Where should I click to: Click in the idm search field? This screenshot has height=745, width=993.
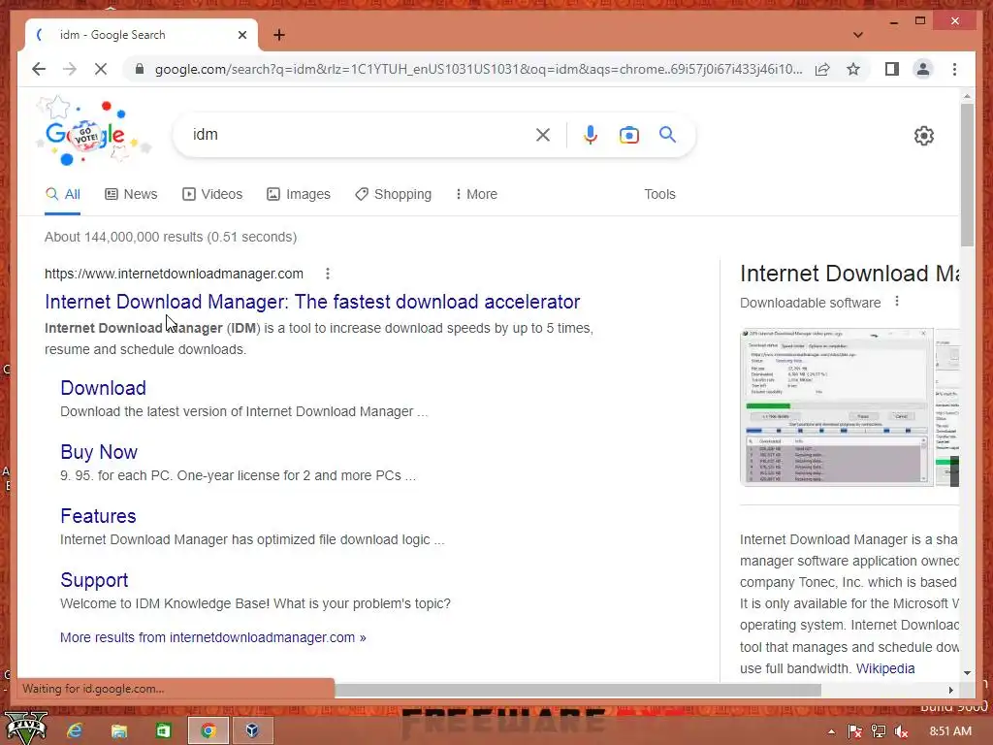[358, 134]
